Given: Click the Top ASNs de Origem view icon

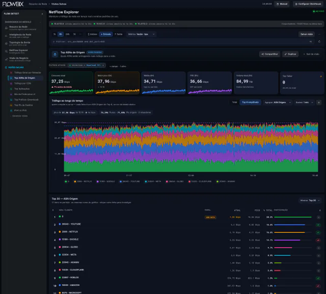Looking at the screenshot, I should click(x=55, y=54).
